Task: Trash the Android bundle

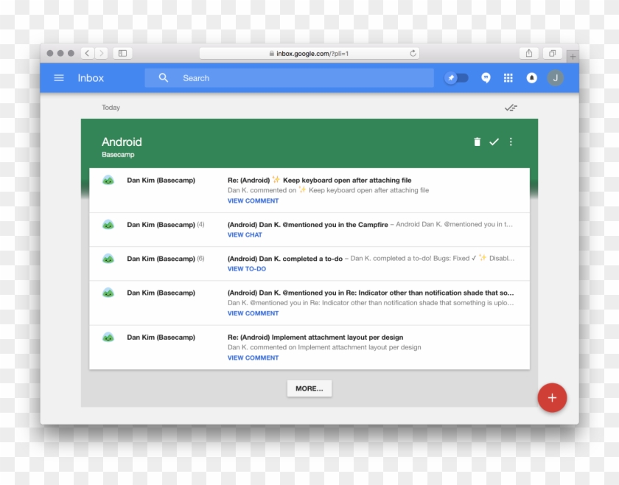Action: (477, 141)
